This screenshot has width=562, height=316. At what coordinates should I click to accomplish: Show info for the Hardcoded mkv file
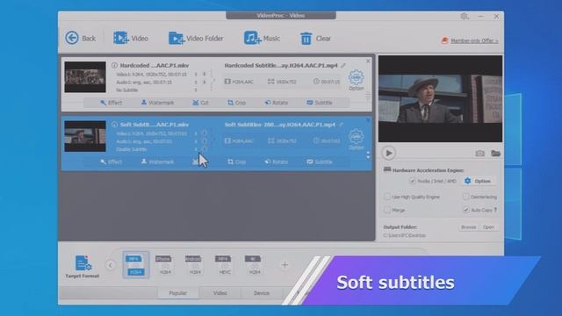[114, 65]
